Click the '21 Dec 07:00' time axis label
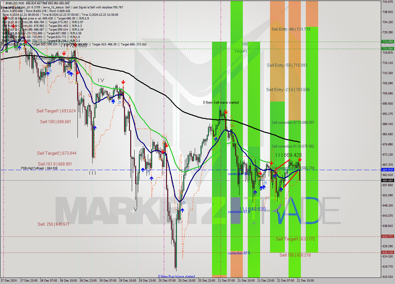This screenshot has width=395, height=284. pyautogui.click(x=227, y=281)
